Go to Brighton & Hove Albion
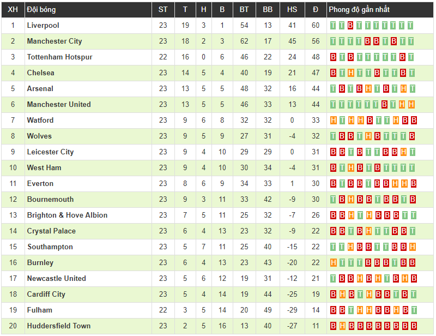Image resolution: width=436 pixels, height=336 pixels. (67, 215)
